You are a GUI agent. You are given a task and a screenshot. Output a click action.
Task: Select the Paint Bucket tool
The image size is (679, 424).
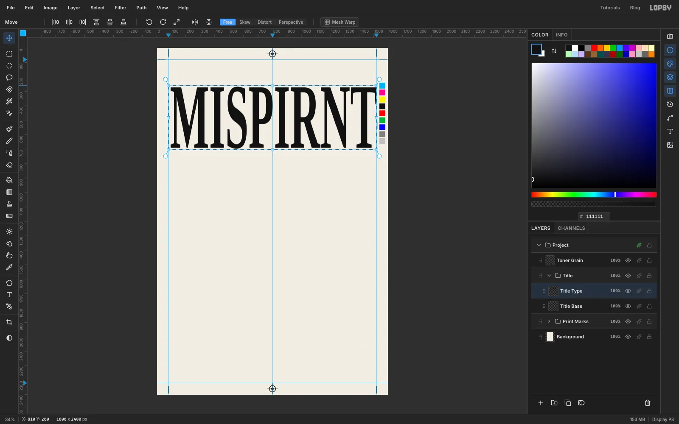coord(9,180)
